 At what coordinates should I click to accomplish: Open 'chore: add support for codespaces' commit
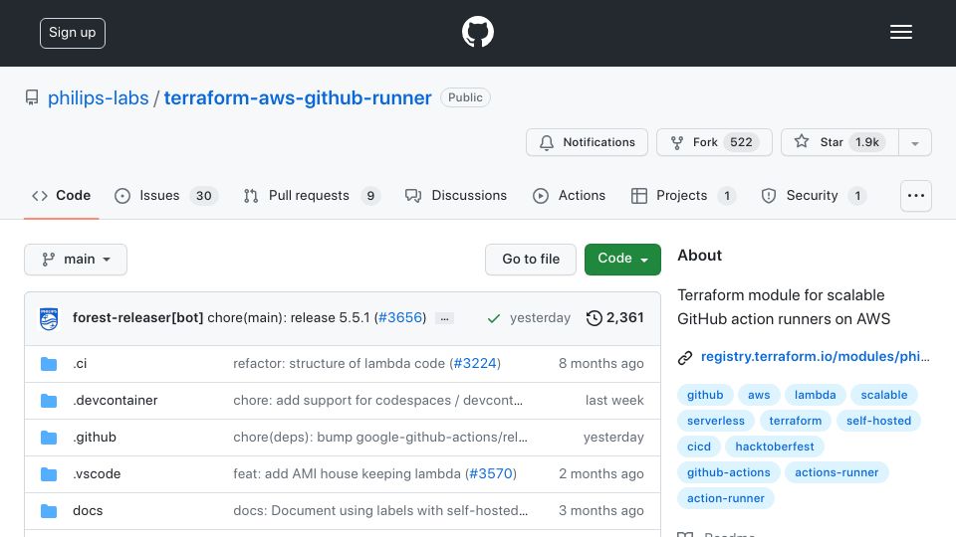[x=378, y=400]
